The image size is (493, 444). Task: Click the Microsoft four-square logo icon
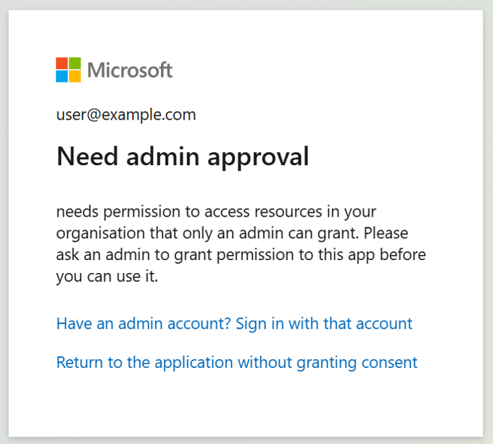tap(69, 70)
